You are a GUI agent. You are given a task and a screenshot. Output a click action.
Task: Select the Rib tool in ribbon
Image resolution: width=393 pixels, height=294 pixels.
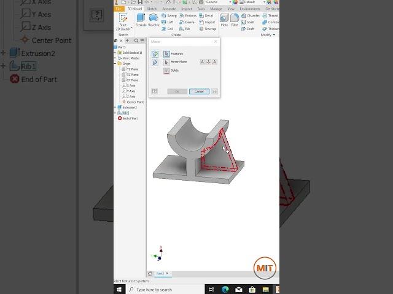click(x=185, y=29)
